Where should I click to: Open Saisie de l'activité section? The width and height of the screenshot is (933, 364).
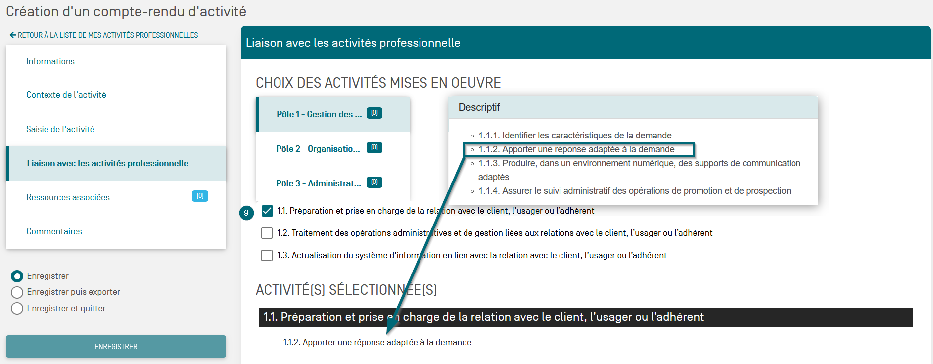pos(60,129)
